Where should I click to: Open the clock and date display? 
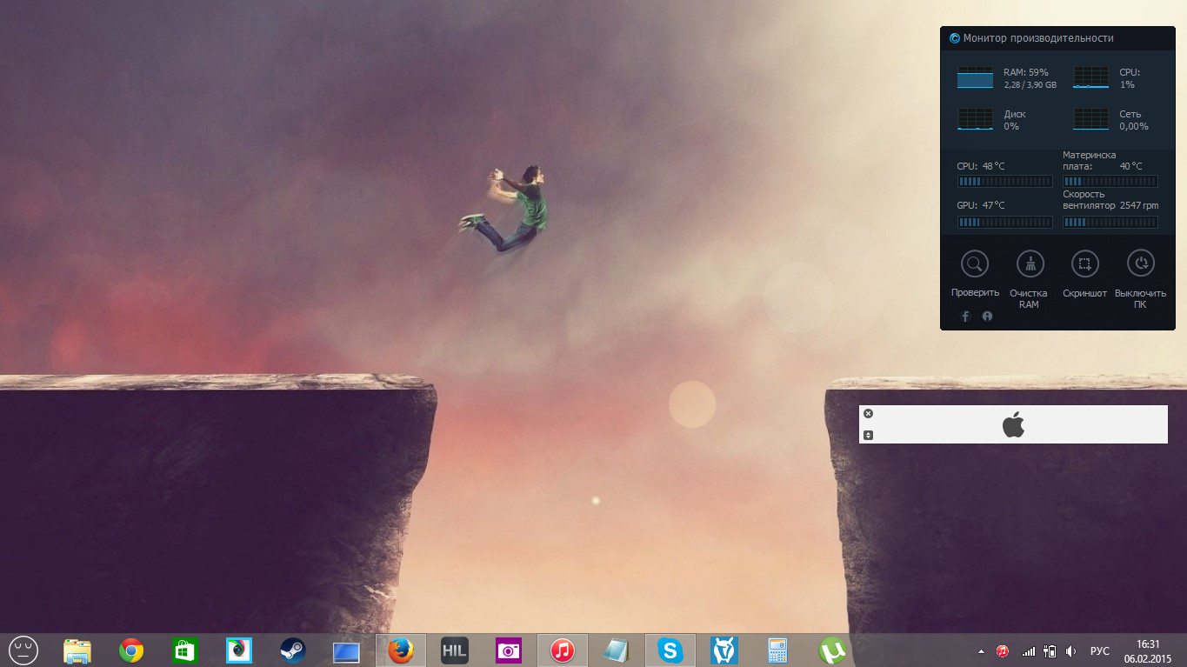coord(1149,650)
